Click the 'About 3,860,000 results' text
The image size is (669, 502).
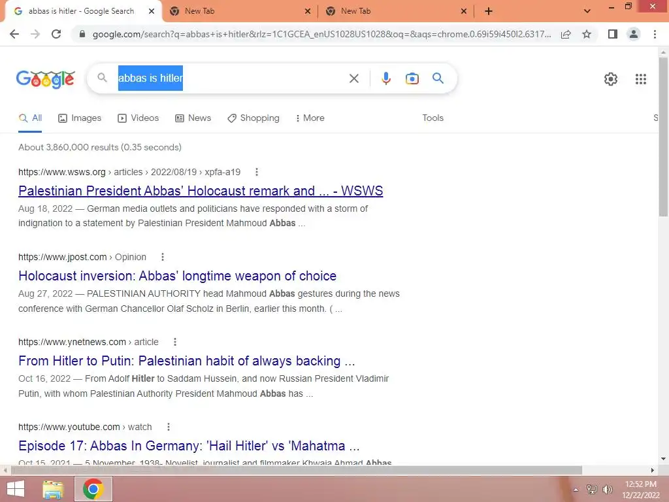click(100, 147)
